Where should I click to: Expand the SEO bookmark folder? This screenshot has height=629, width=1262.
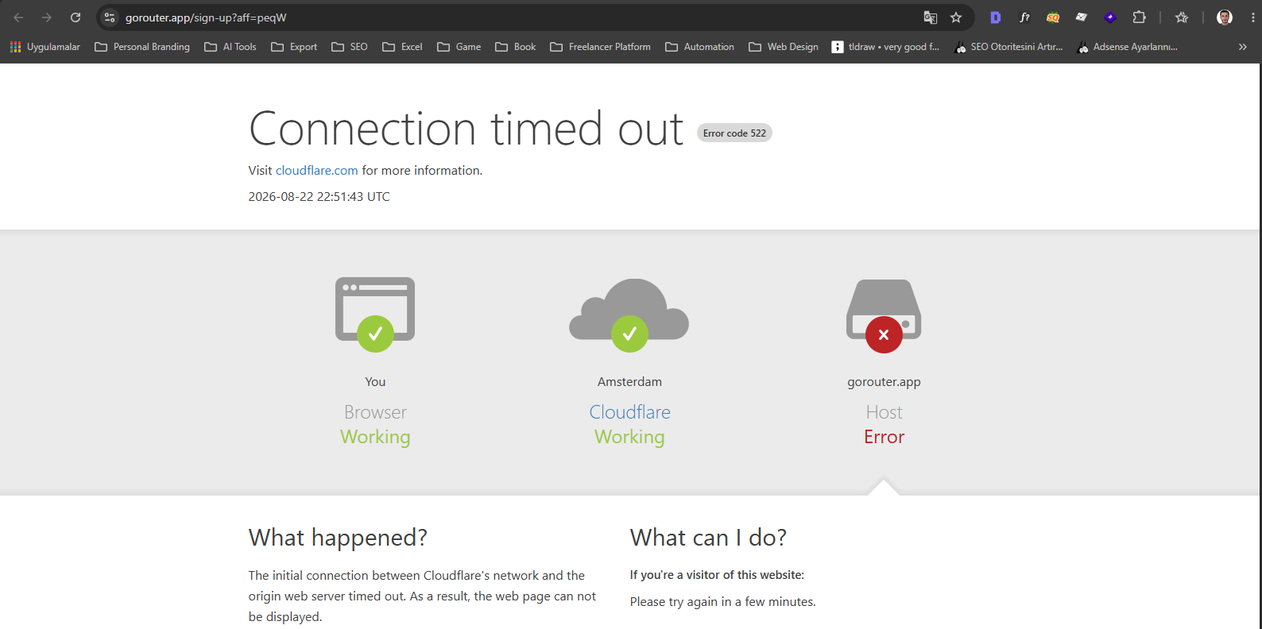[350, 47]
